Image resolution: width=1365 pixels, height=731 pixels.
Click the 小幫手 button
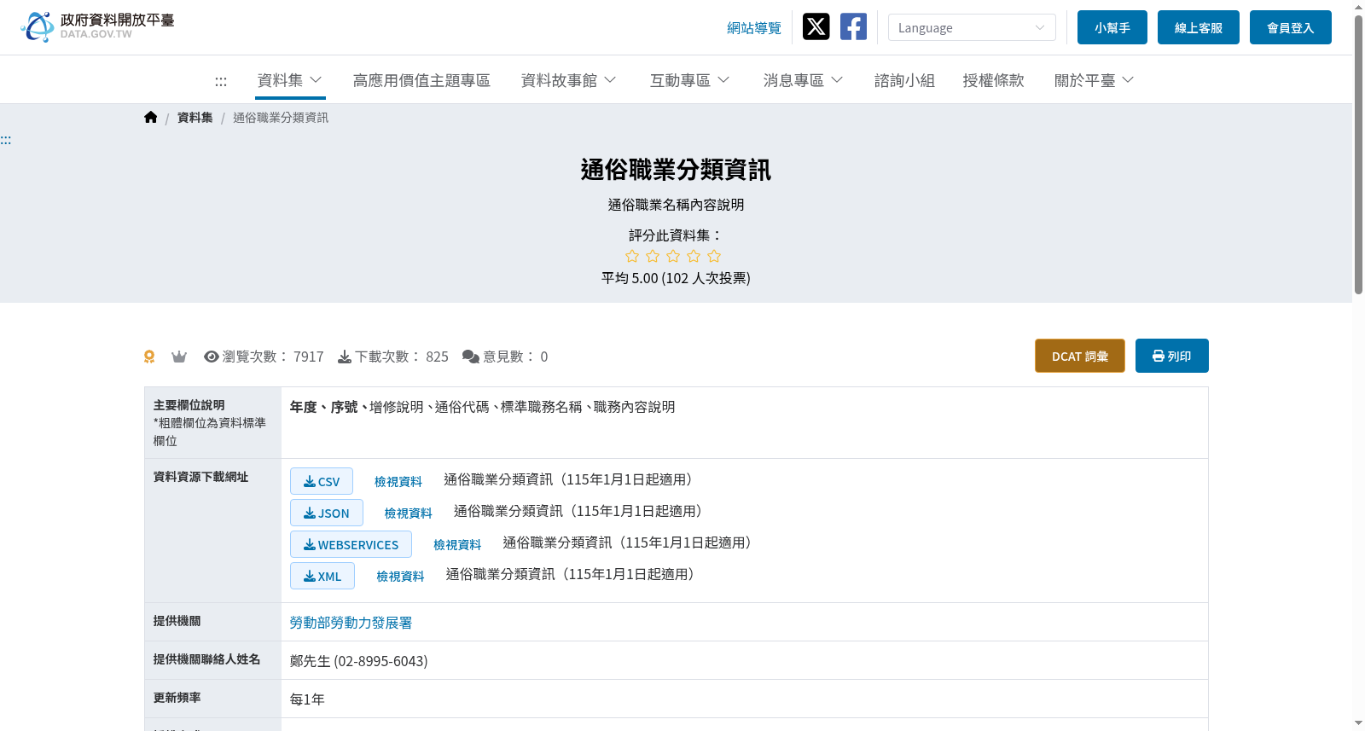click(x=1112, y=27)
